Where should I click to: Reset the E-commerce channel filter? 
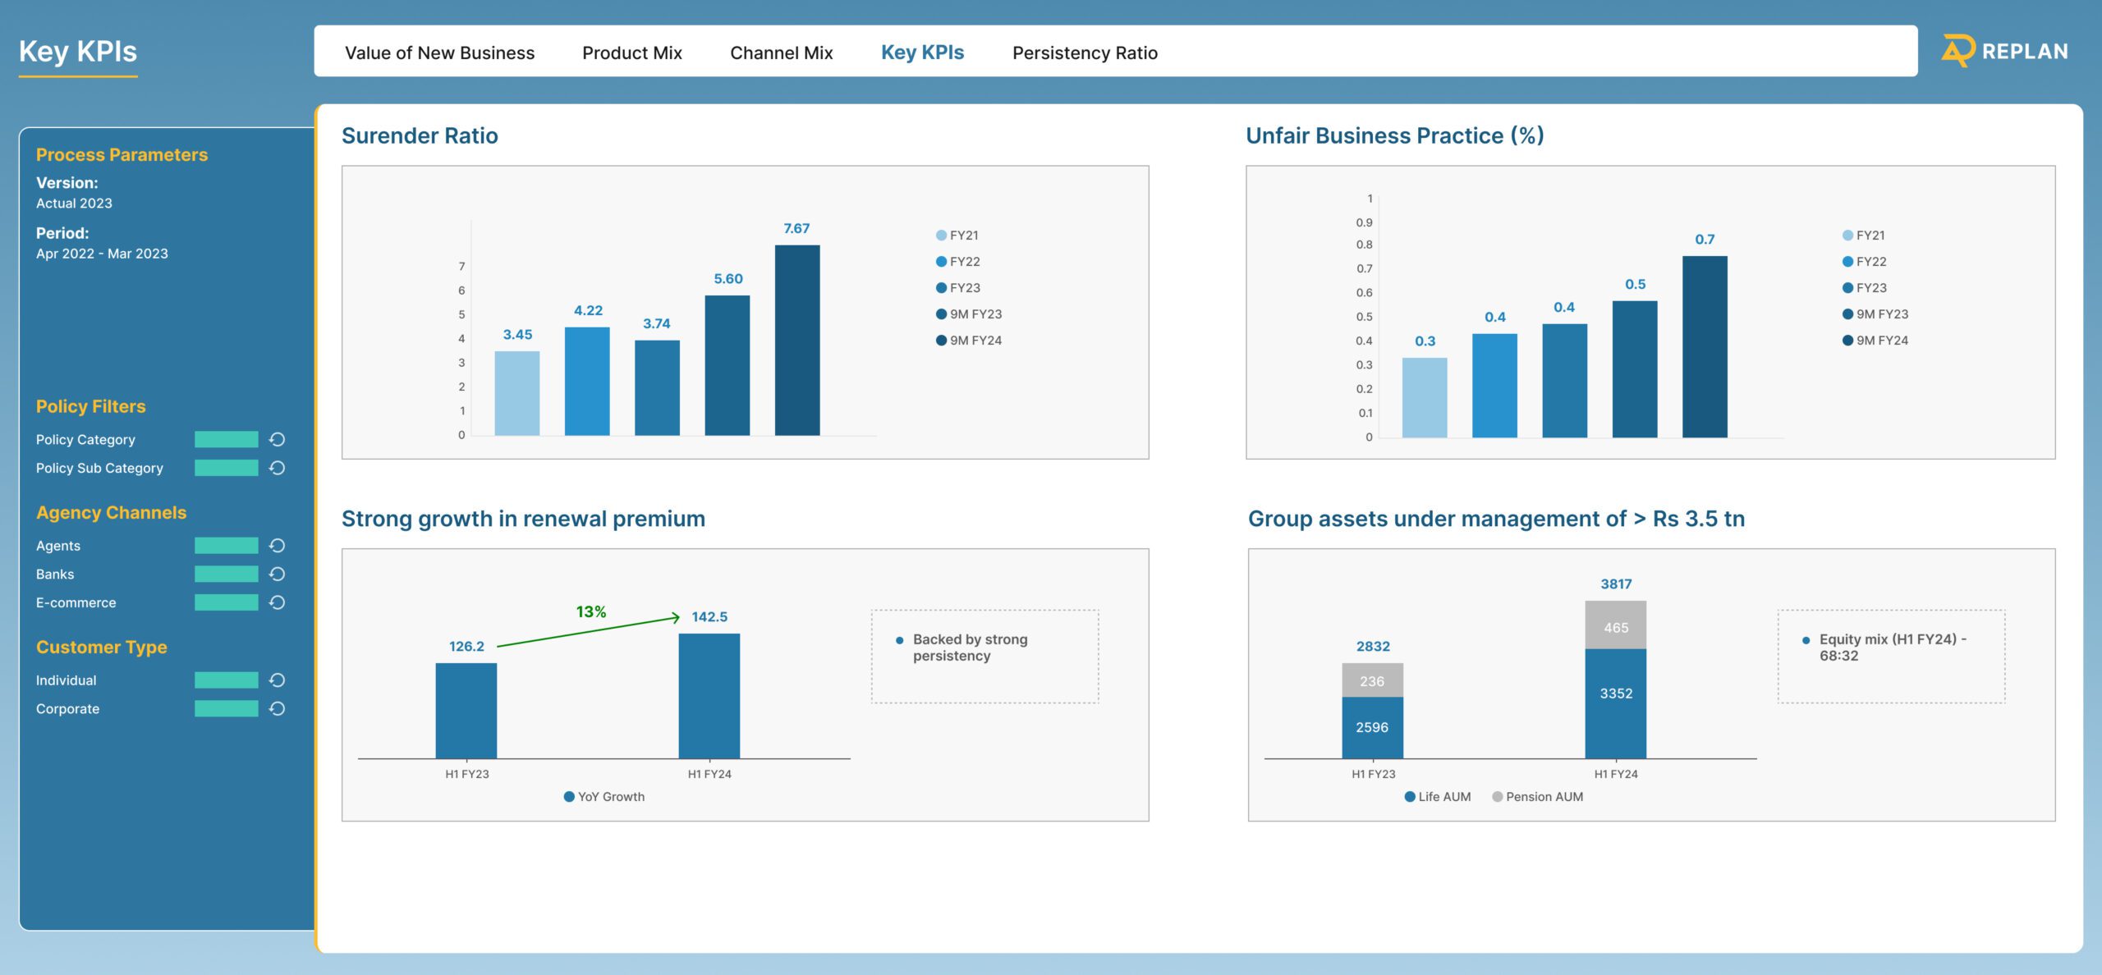coord(278,602)
